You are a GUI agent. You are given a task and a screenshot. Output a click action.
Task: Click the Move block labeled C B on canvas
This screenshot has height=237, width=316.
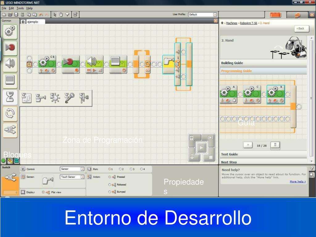click(x=47, y=64)
